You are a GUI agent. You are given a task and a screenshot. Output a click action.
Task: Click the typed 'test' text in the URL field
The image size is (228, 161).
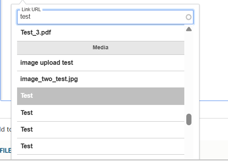click(x=25, y=17)
